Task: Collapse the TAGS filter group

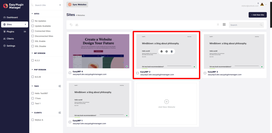Action: coord(32,86)
